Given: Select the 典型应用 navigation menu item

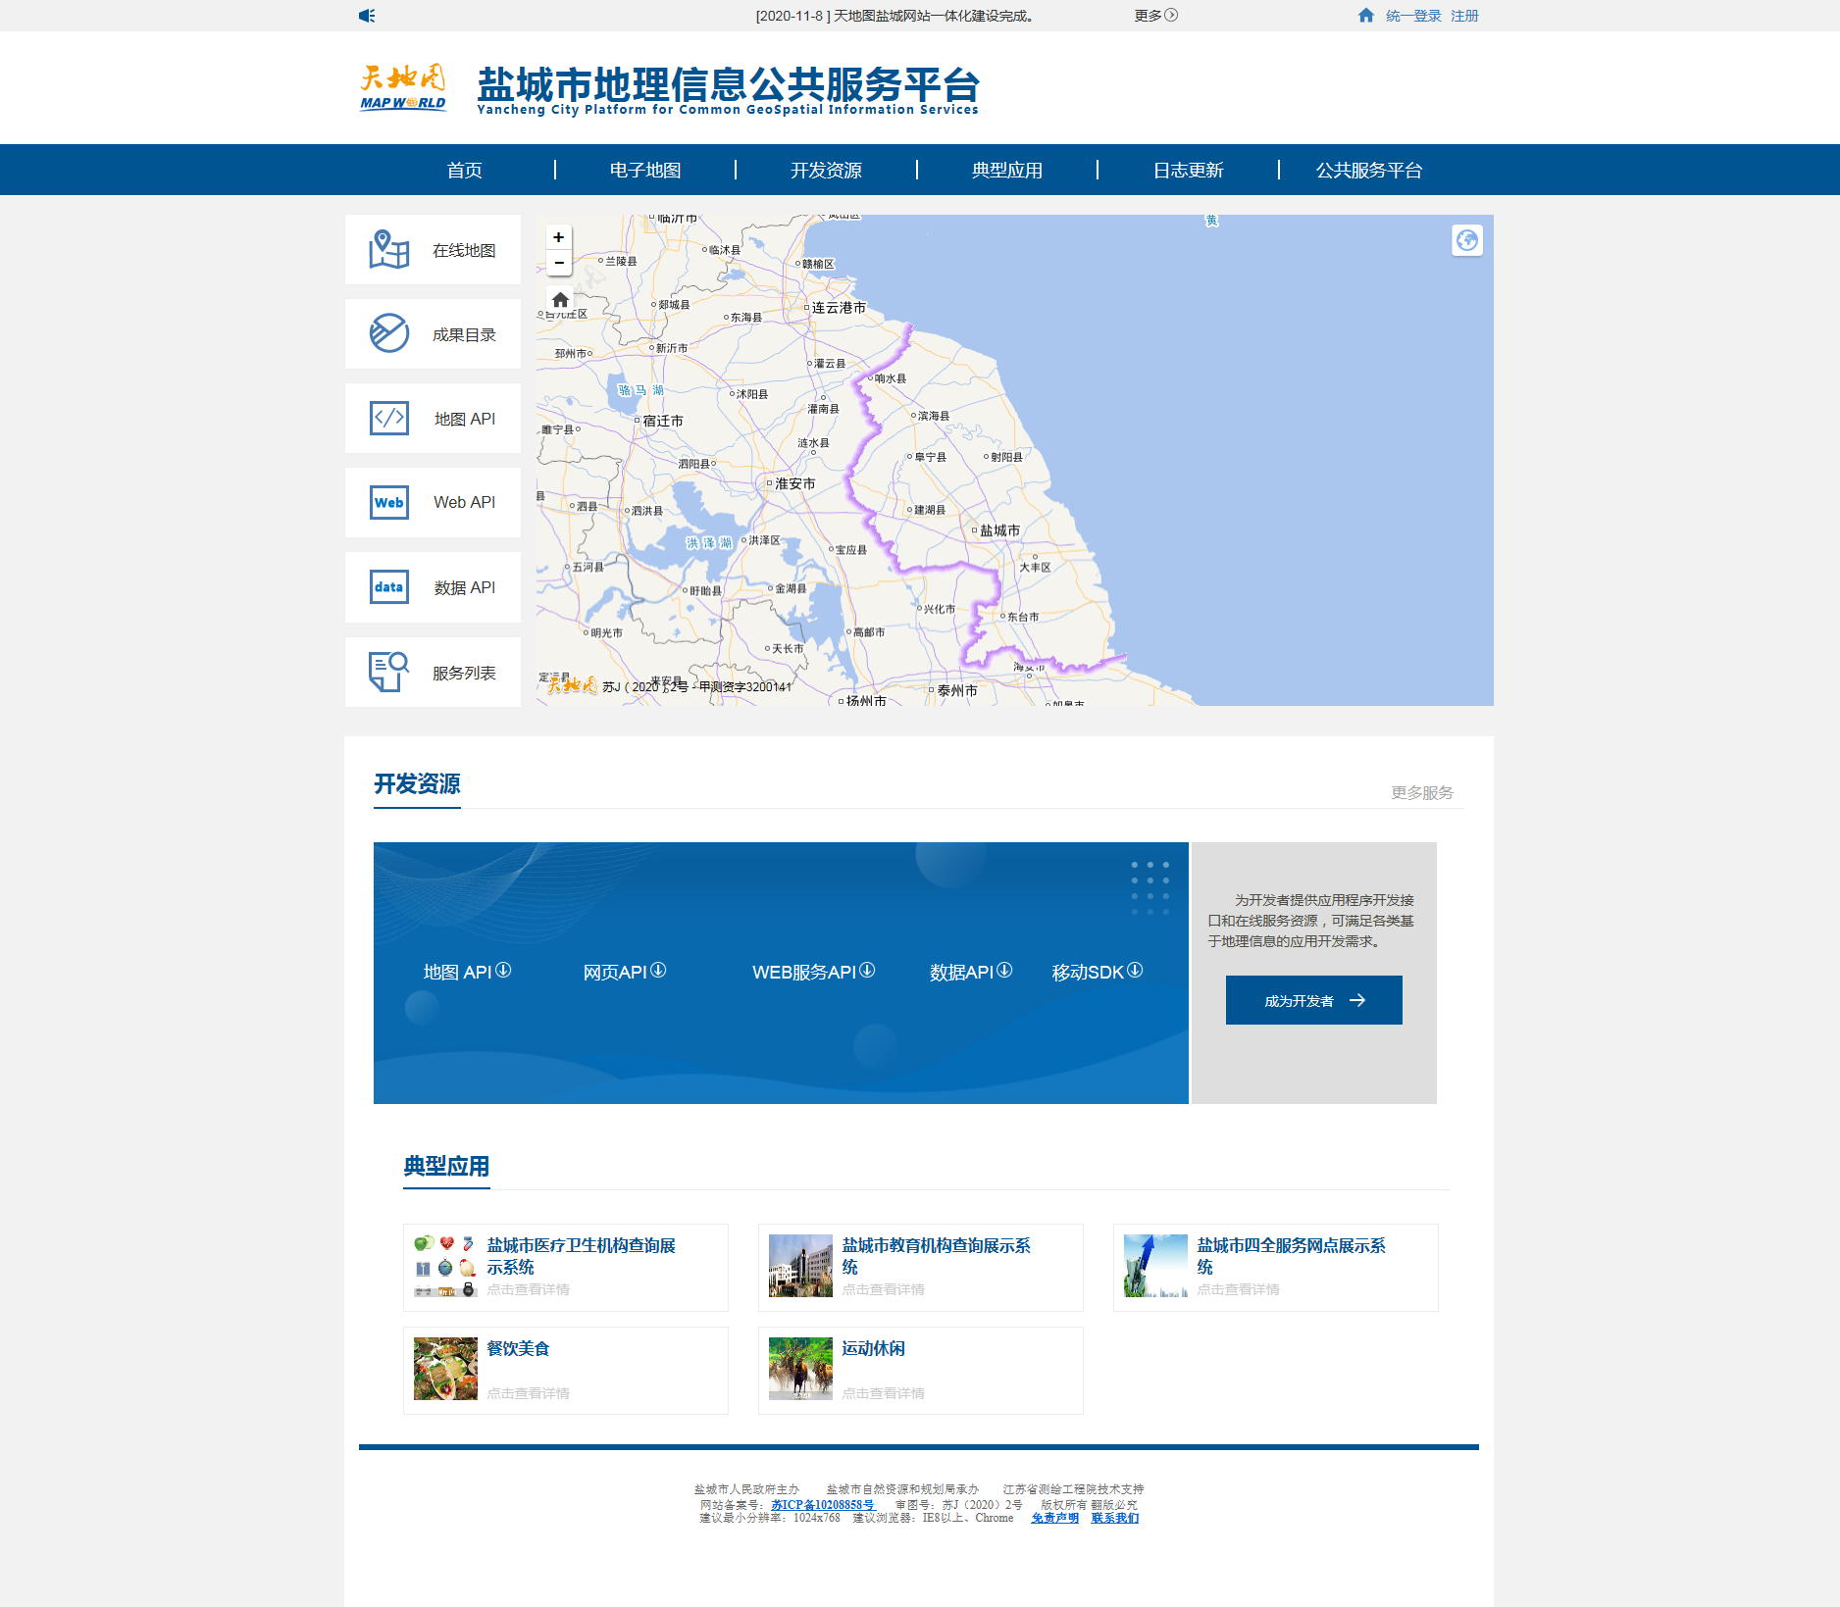Looking at the screenshot, I should pos(1006,171).
